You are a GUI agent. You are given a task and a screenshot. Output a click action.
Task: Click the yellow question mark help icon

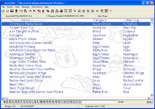tap(111, 11)
